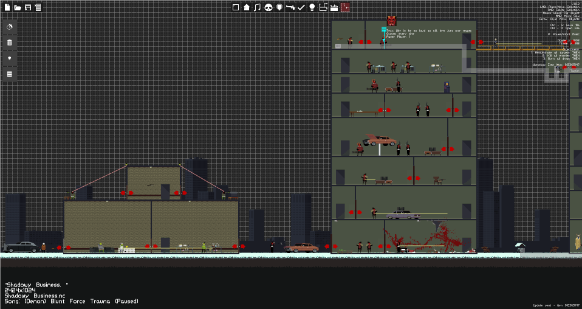Click the file name Shadowy Business.nc
The height and width of the screenshot is (309, 582).
[x=35, y=296]
